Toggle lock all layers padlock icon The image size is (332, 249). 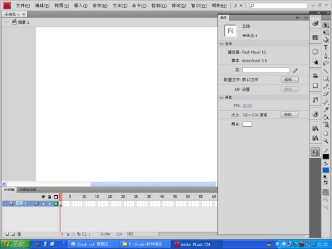pyautogui.click(x=50, y=197)
